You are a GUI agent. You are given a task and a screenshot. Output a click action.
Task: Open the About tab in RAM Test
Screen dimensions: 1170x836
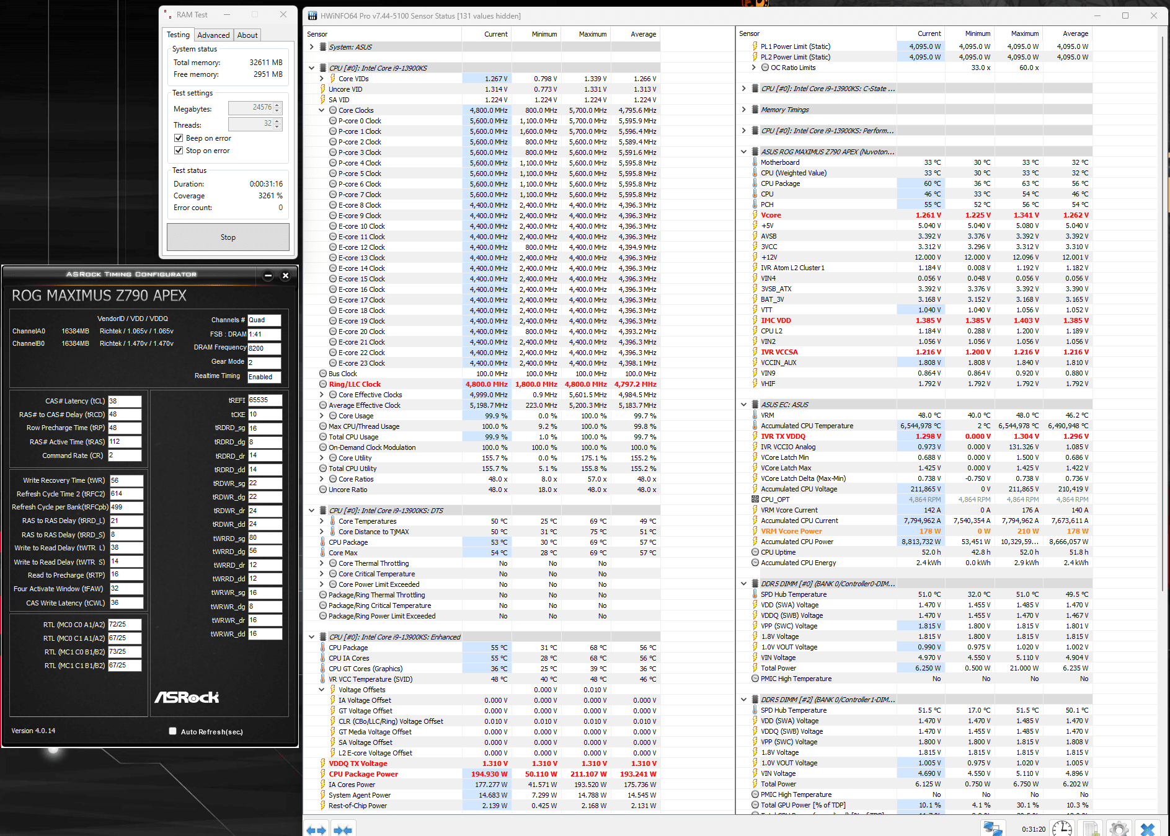[247, 35]
